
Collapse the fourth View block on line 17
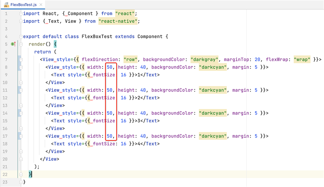[x=21, y=136]
